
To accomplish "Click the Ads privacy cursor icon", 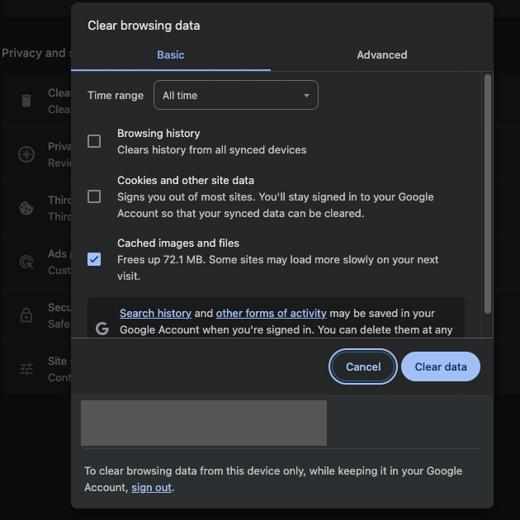I will tap(26, 262).
